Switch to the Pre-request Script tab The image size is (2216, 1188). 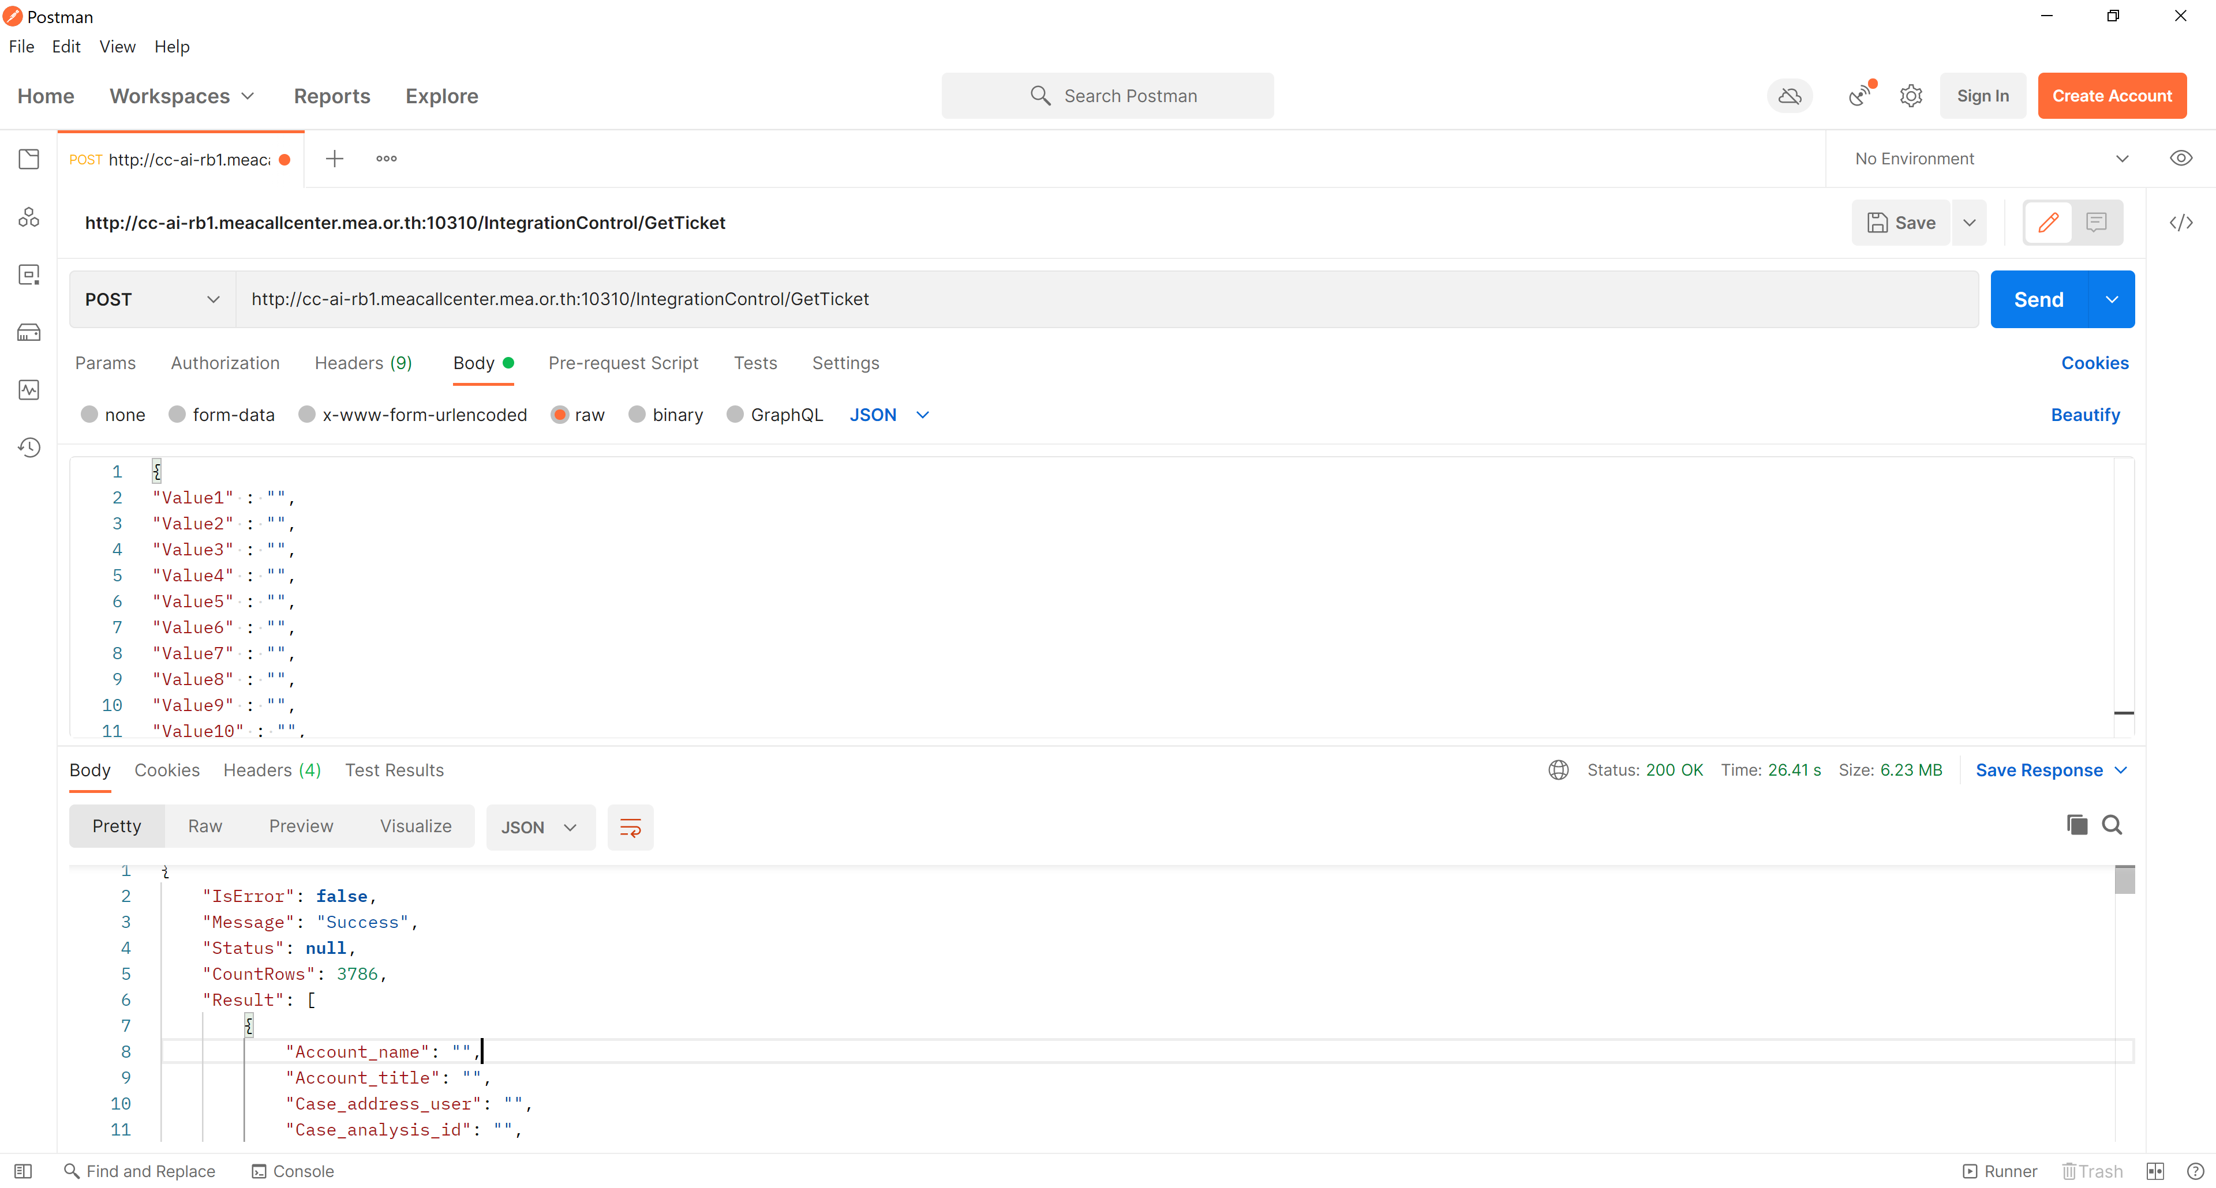623,362
